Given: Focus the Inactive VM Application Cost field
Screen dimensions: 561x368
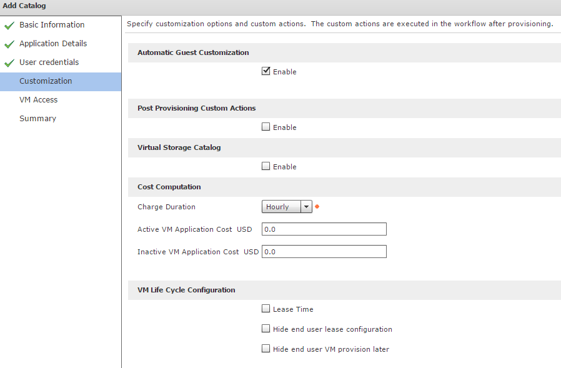Looking at the screenshot, I should click(324, 252).
